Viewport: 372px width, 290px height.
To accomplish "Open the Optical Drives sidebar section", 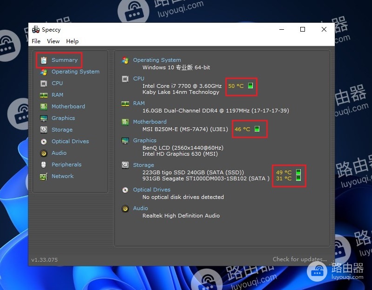I will (x=70, y=141).
